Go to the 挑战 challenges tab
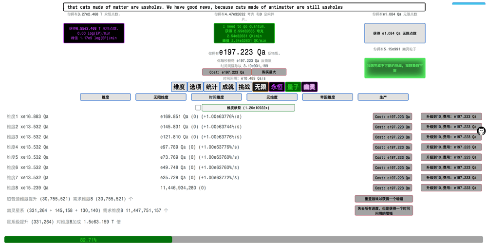This screenshot has height=244, width=487. [244, 87]
